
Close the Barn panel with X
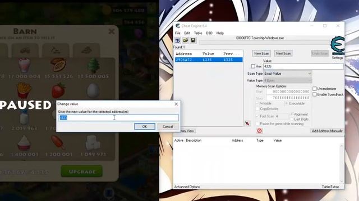tap(112, 31)
